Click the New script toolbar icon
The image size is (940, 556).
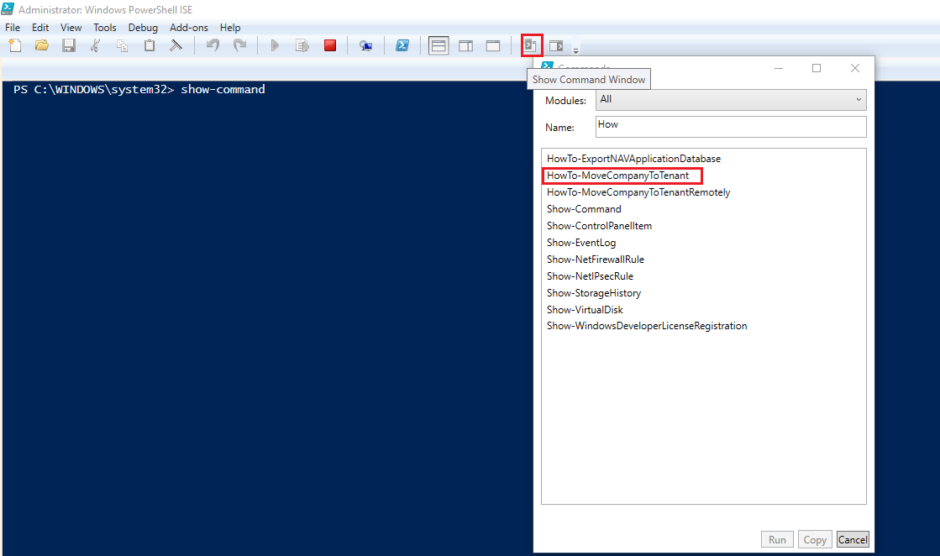tap(15, 45)
